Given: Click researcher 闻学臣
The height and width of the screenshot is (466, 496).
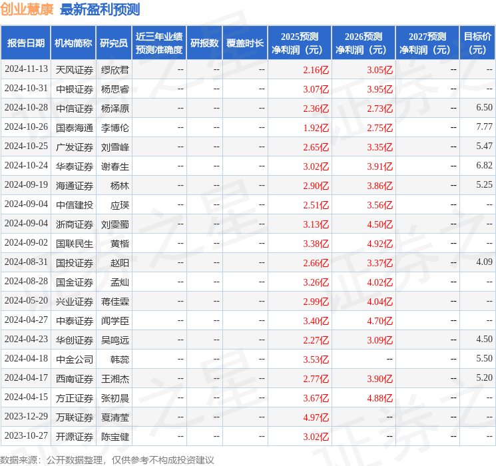Looking at the screenshot, I should coord(115,321).
